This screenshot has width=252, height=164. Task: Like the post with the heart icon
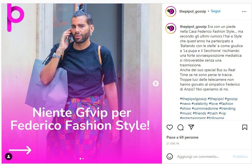coord(169,127)
